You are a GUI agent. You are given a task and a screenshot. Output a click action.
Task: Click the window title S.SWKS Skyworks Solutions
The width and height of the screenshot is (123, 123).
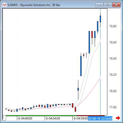pos(34,5)
